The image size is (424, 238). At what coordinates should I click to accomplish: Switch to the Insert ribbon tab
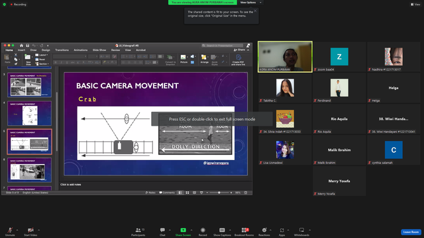[21, 50]
